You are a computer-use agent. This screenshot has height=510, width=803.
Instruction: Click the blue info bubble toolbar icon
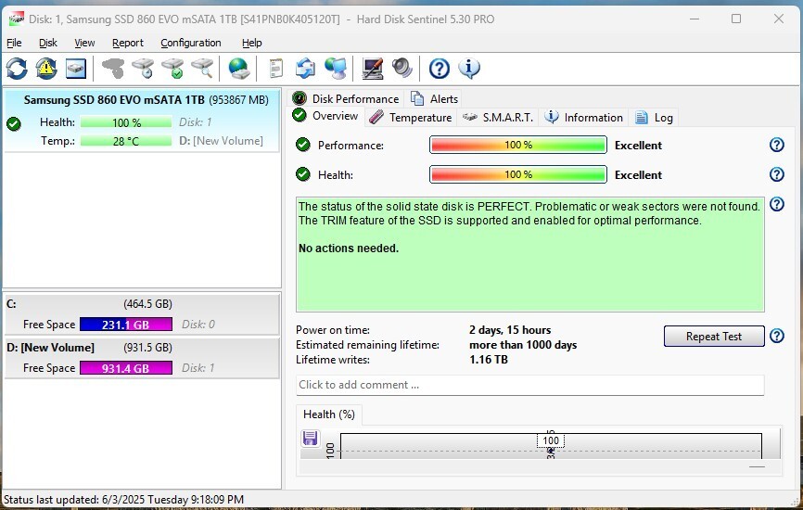tap(469, 68)
